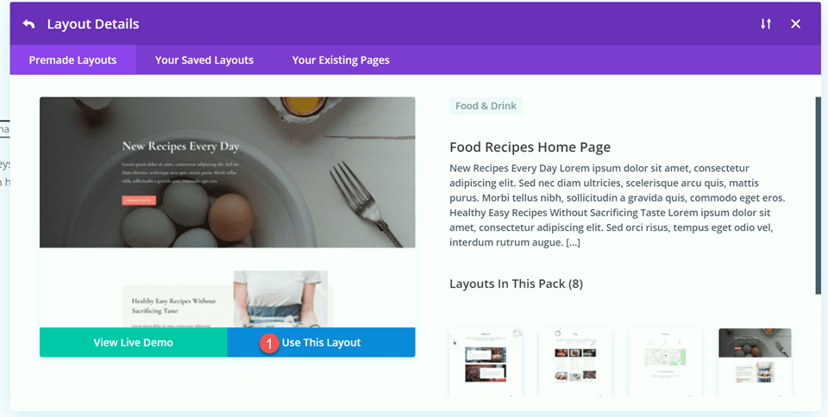Close the Layout Details dialog
Image resolution: width=828 pixels, height=417 pixels.
coord(796,24)
